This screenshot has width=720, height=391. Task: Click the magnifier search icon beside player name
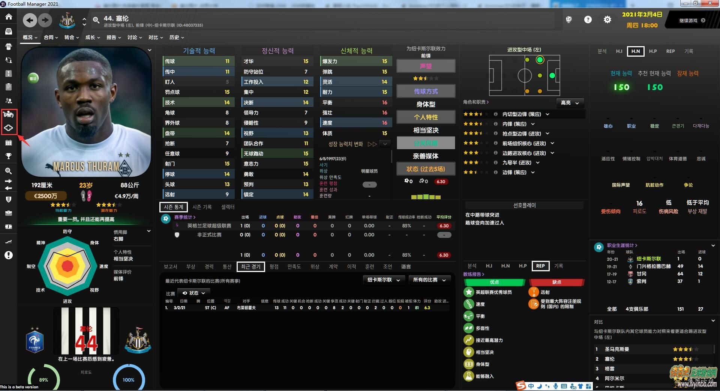click(96, 20)
